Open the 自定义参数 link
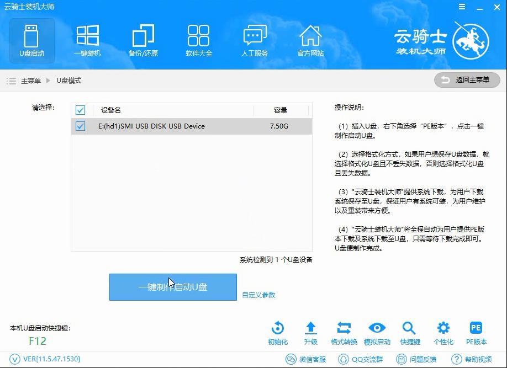Viewport: 507px width, 368px height. point(258,295)
